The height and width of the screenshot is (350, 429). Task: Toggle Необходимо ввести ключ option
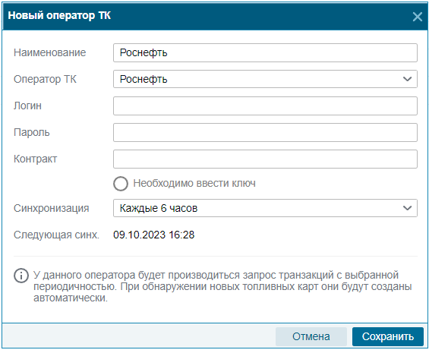click(x=121, y=183)
